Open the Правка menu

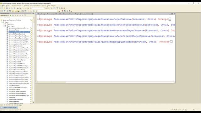[8, 6]
